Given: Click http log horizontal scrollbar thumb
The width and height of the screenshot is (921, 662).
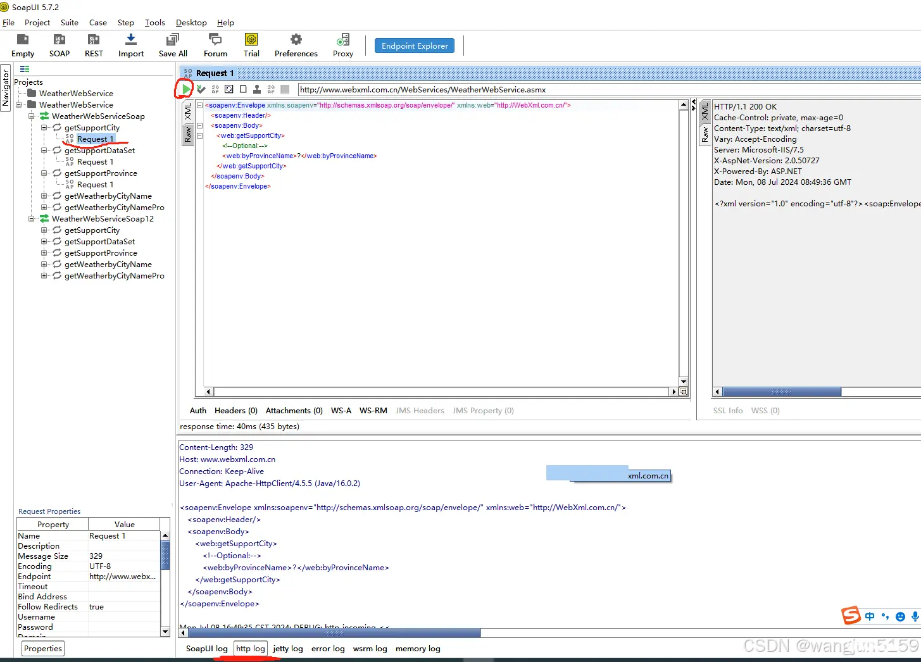Looking at the screenshot, I should [334, 633].
